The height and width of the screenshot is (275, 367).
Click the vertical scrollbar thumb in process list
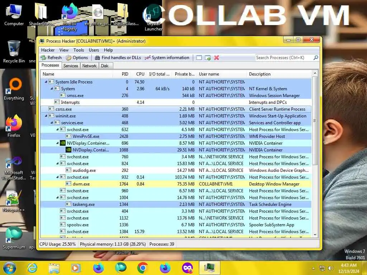click(315, 120)
